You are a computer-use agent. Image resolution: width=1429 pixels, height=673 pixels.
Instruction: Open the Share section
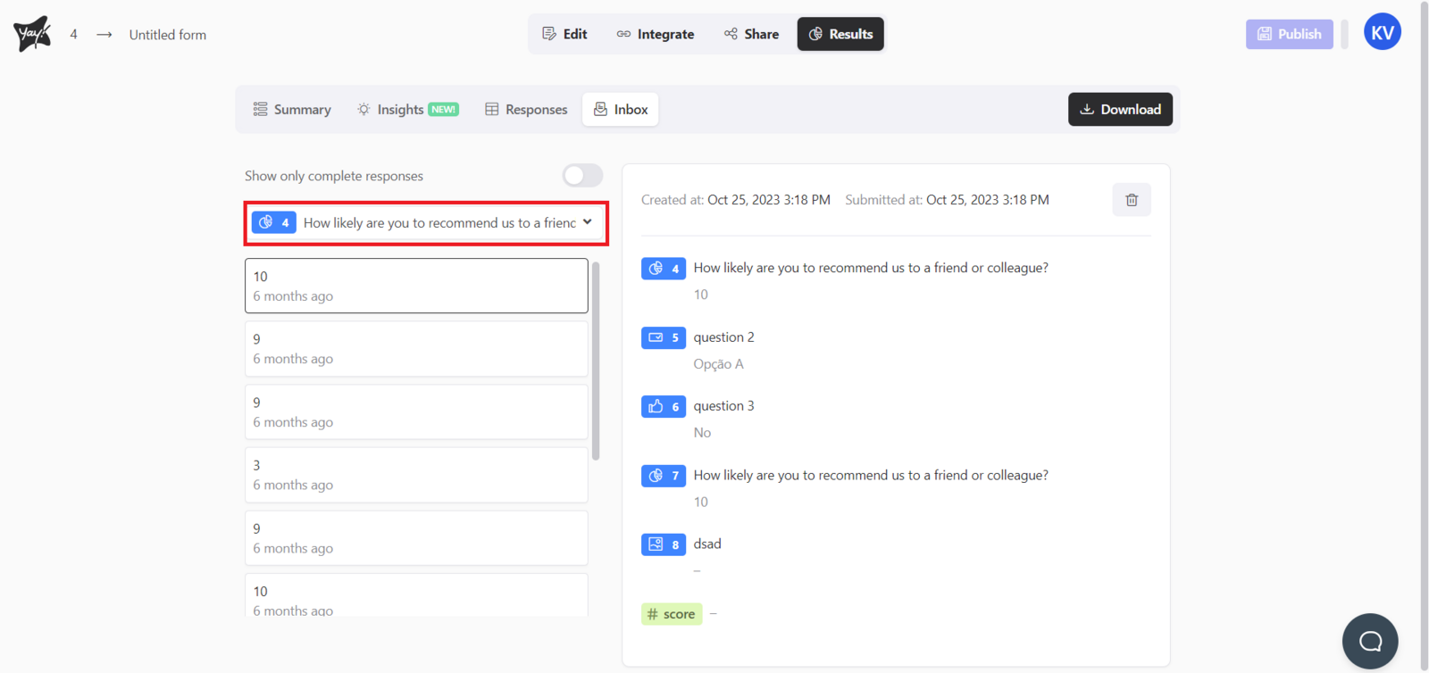751,34
